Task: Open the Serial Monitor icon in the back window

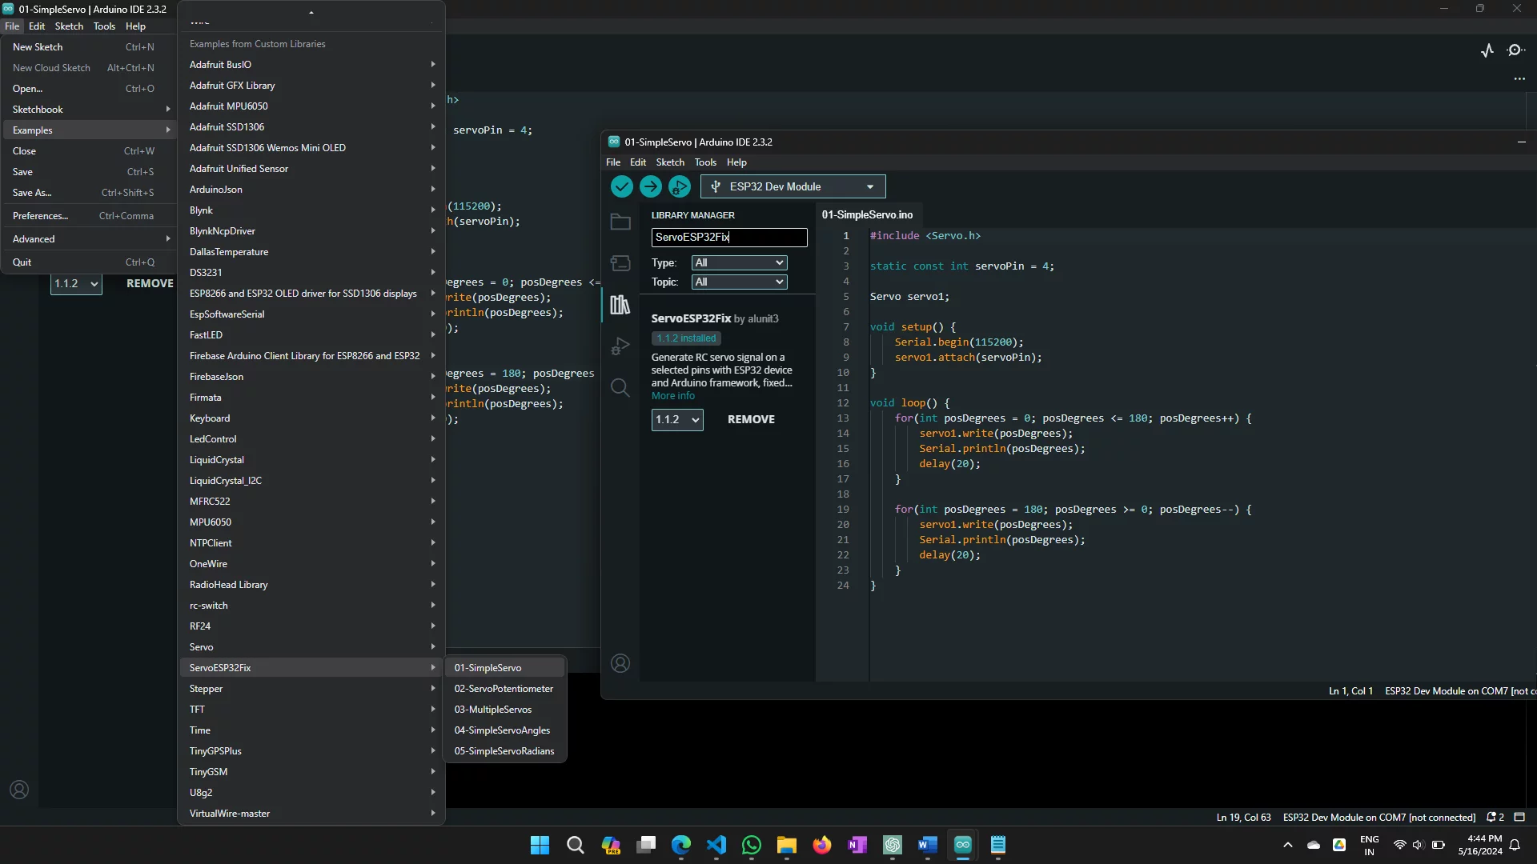Action: click(1515, 50)
